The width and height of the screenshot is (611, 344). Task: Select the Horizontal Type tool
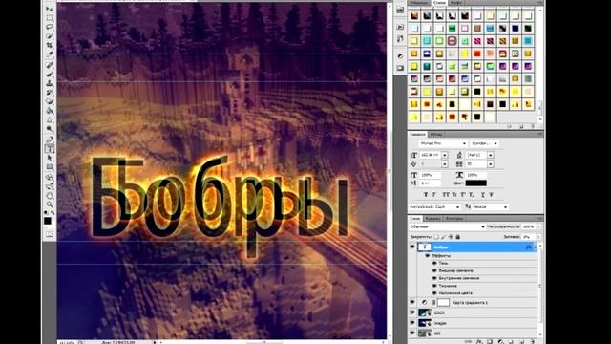point(50,149)
